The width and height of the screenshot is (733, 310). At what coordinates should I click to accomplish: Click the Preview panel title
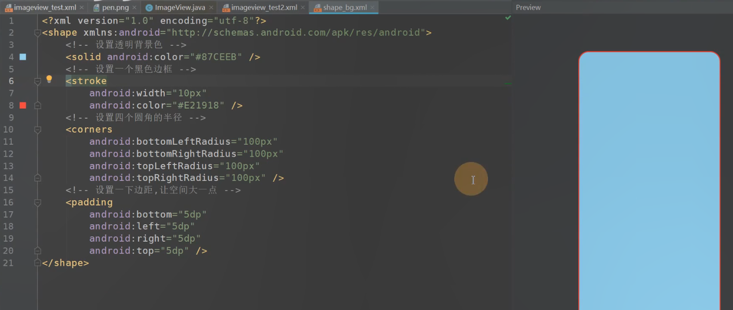point(528,7)
